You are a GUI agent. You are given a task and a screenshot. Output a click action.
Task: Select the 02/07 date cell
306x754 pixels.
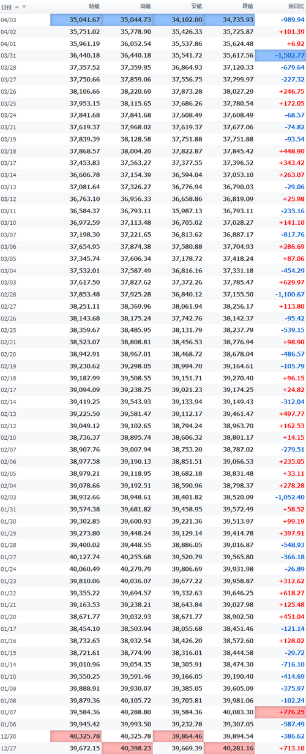coord(9,450)
